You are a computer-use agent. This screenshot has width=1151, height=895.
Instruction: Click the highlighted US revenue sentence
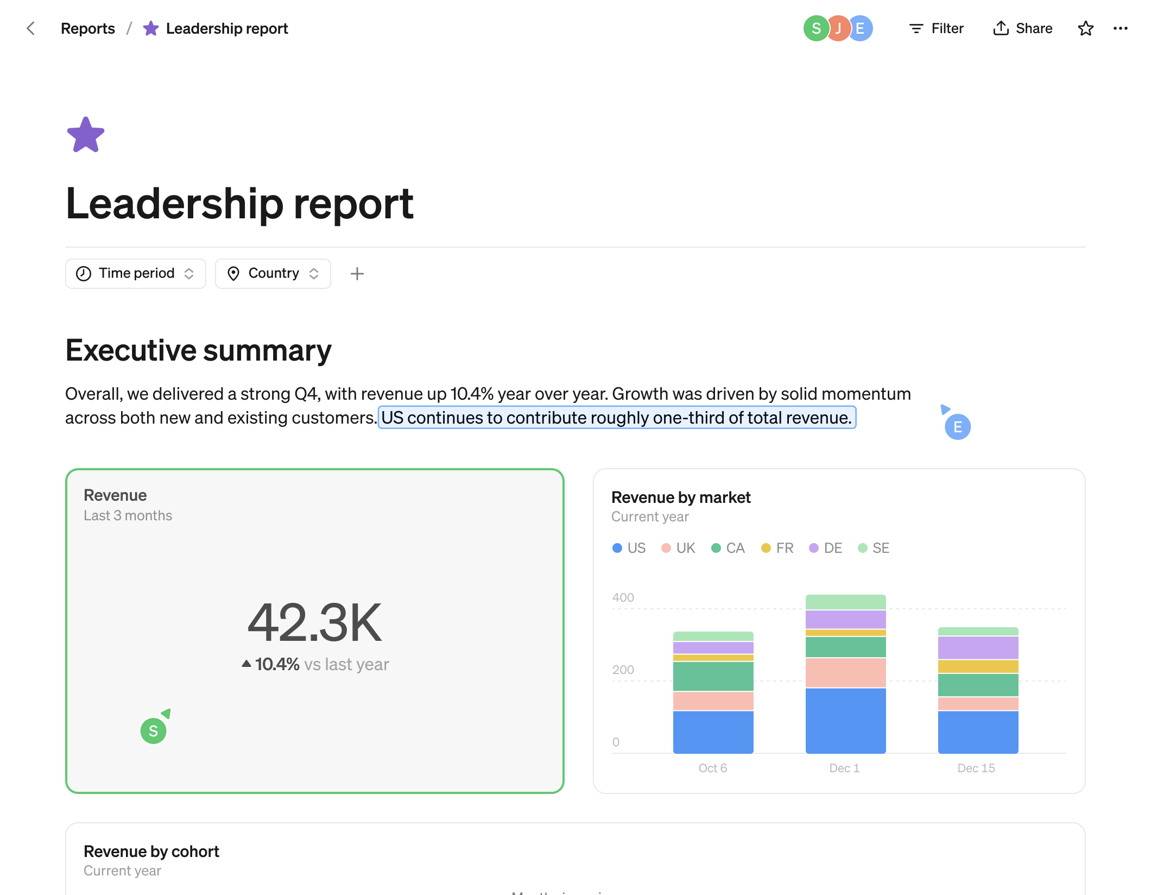point(616,418)
